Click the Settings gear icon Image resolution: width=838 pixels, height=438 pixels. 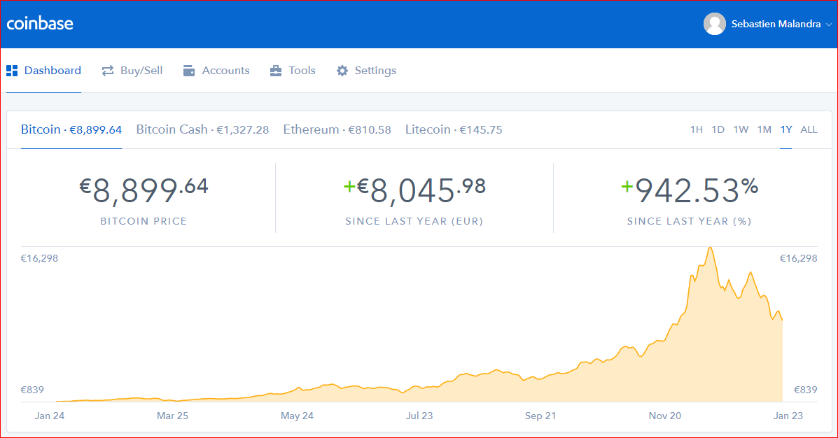point(342,71)
